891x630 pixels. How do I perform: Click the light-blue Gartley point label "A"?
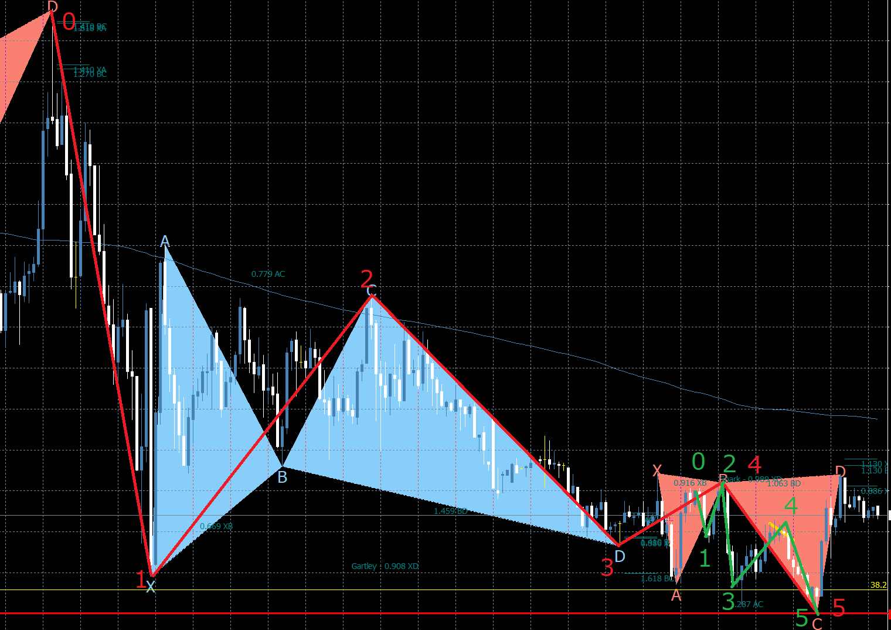[x=165, y=241]
